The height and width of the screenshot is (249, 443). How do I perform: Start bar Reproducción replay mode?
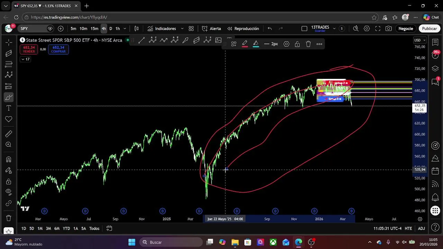click(x=243, y=29)
